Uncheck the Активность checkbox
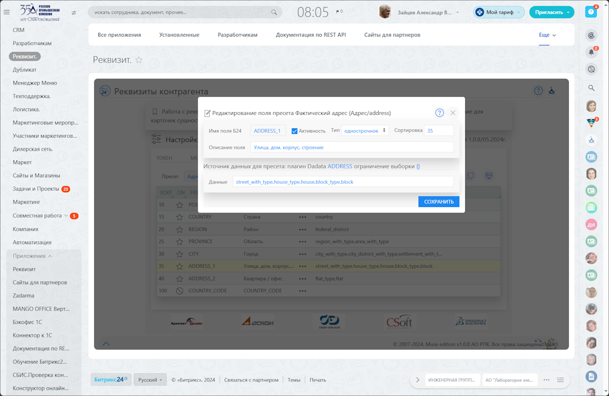 click(294, 131)
